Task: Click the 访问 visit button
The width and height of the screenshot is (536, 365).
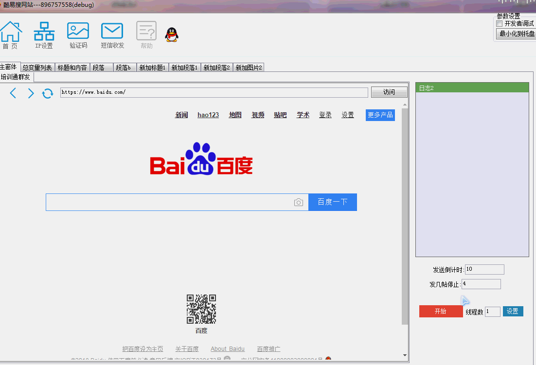Action: 389,92
